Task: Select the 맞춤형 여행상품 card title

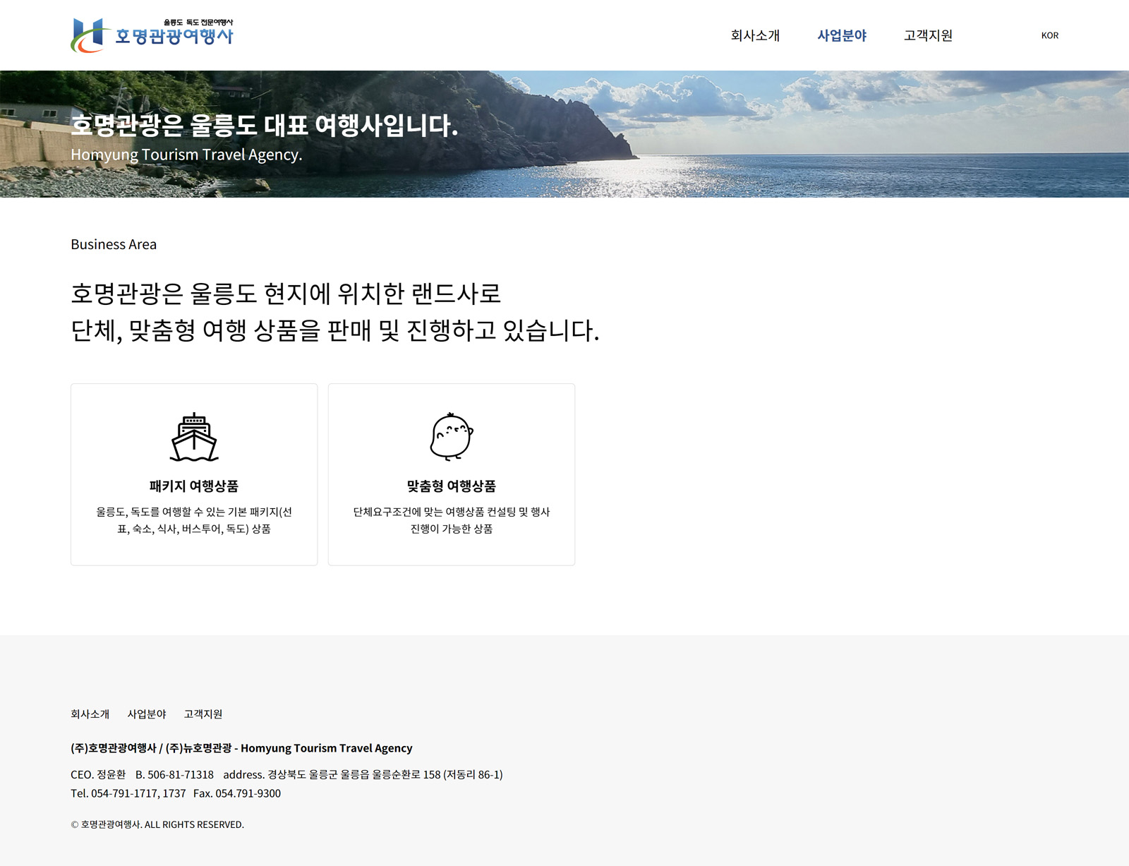Action: (452, 486)
